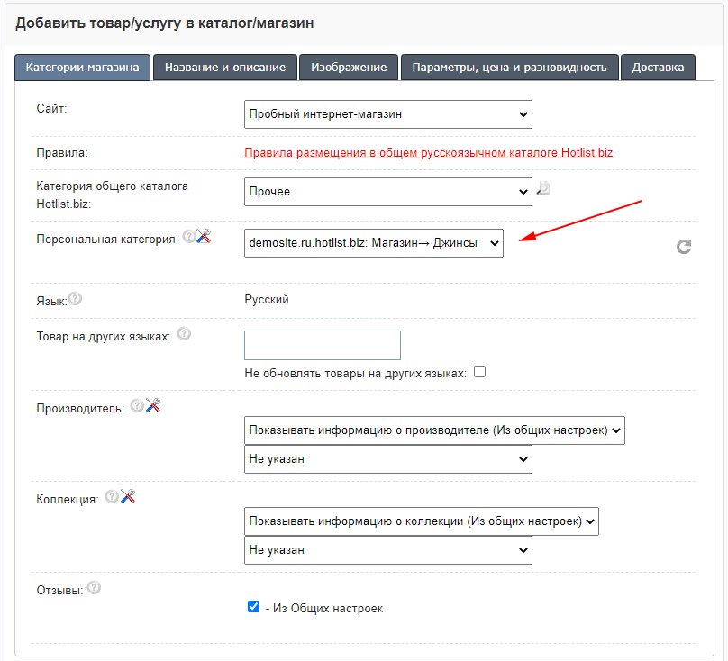Uncheck the 'Из Общих настроек' checkbox
This screenshot has height=661, width=728.
point(253,607)
